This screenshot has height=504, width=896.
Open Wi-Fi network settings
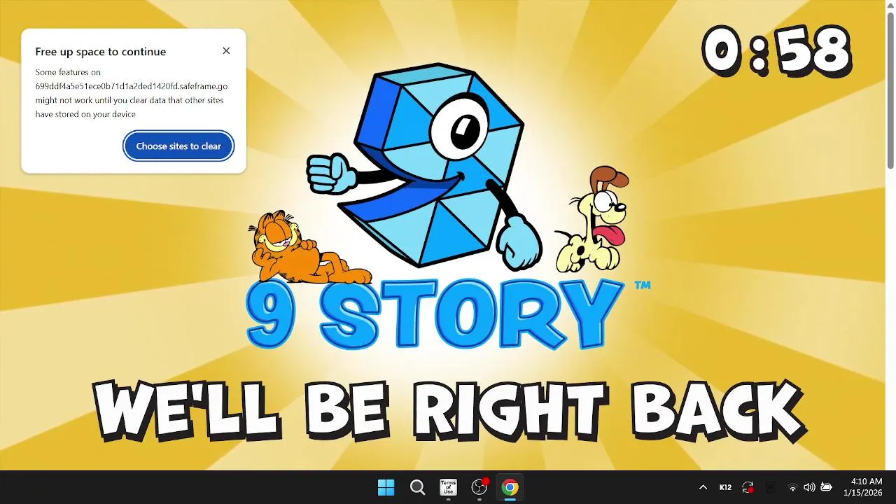click(x=792, y=487)
